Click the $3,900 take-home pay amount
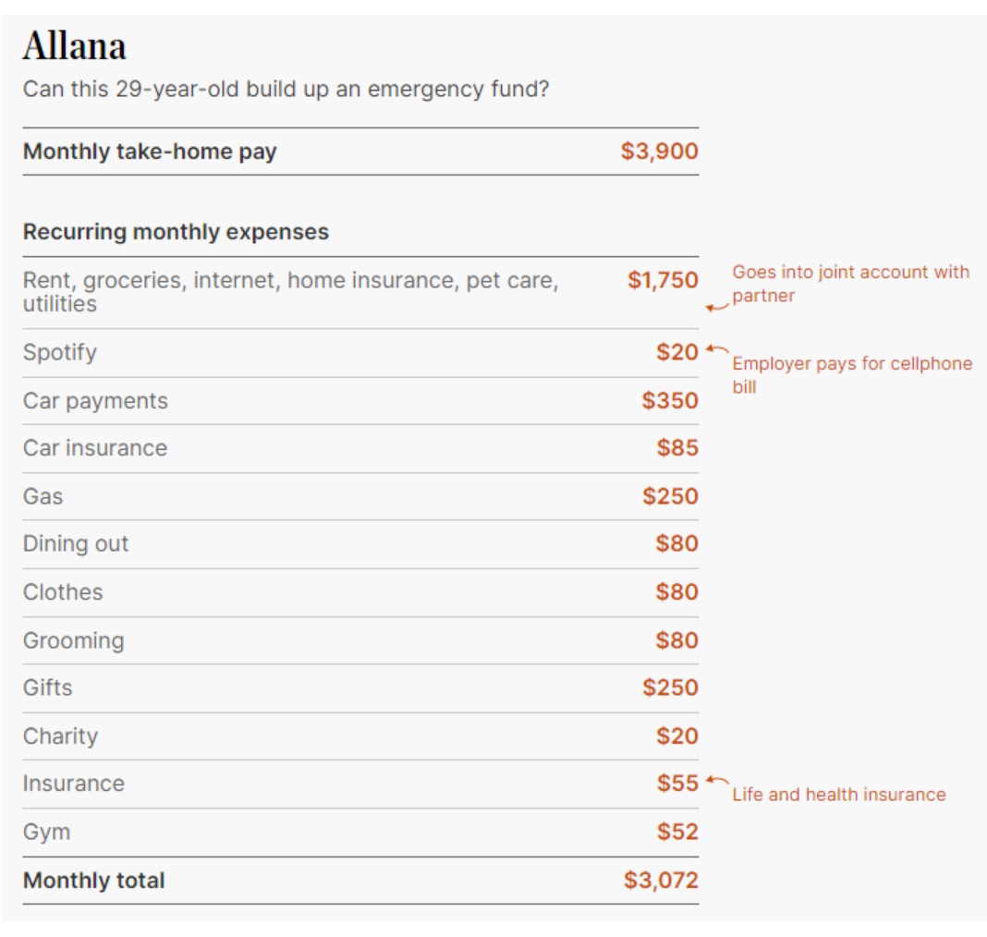The image size is (987, 937). (659, 152)
